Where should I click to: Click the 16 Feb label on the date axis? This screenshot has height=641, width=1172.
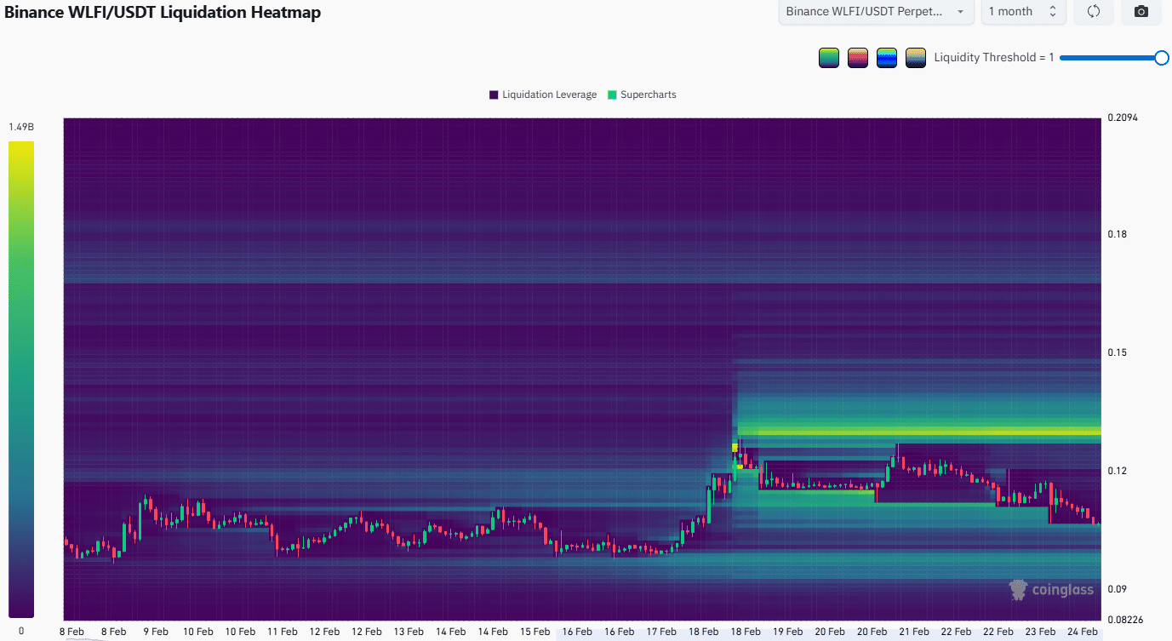576,631
